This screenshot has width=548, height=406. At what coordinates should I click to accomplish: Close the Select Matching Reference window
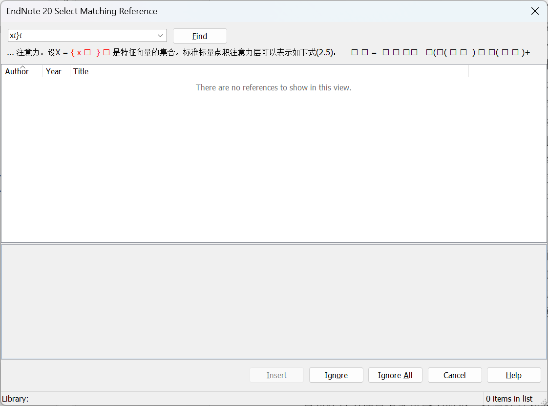535,11
